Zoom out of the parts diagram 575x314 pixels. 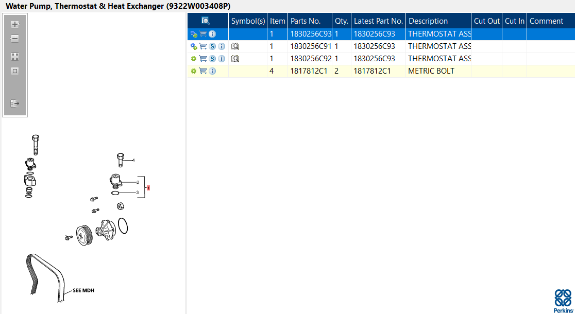pyautogui.click(x=15, y=39)
